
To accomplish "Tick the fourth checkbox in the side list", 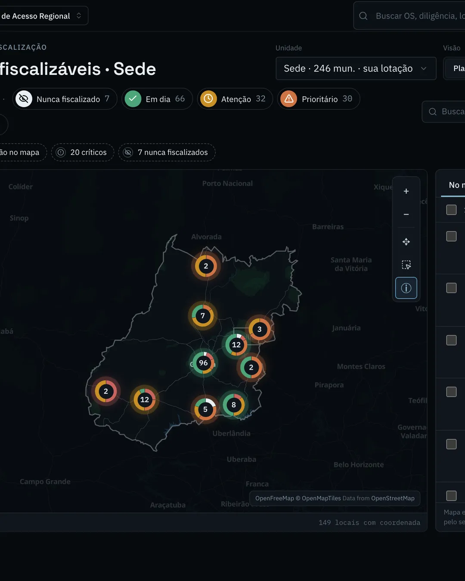I will pos(451,340).
